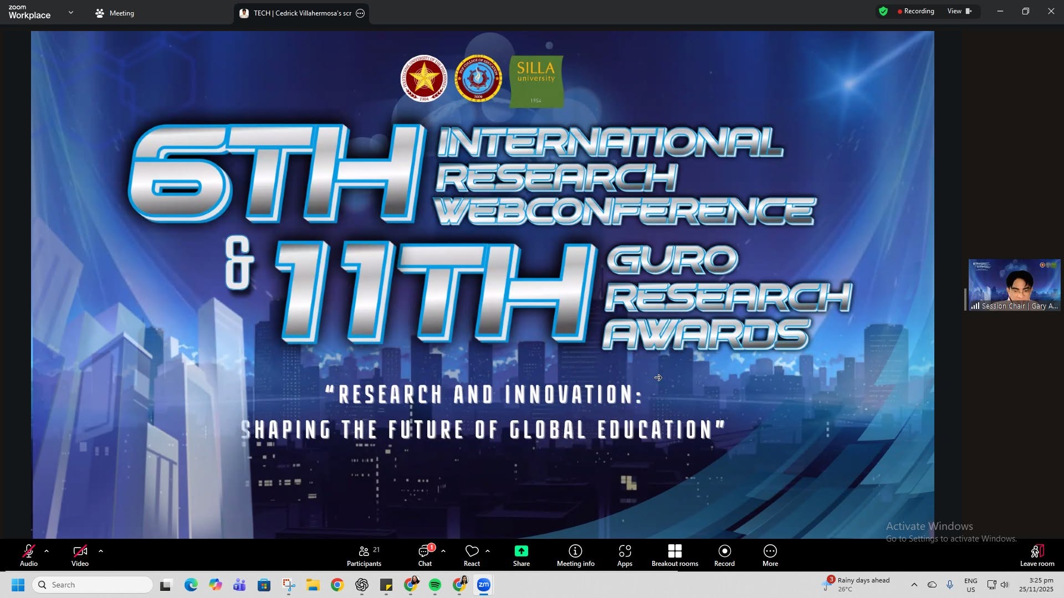
Task: Click the Zoom icon on the taskbar
Action: (x=484, y=585)
